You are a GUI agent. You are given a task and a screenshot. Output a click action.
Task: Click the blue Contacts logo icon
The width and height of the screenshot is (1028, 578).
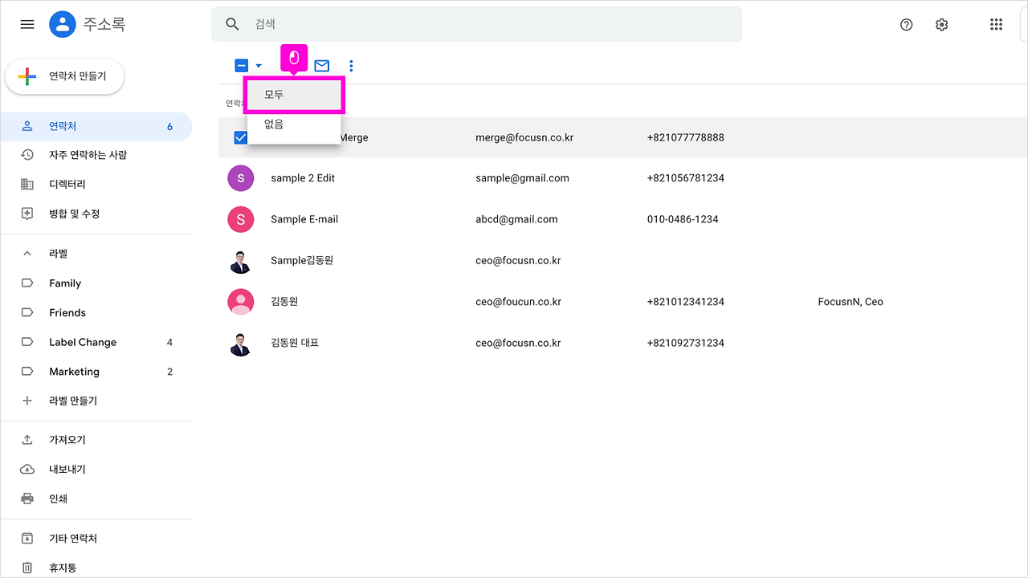(63, 24)
